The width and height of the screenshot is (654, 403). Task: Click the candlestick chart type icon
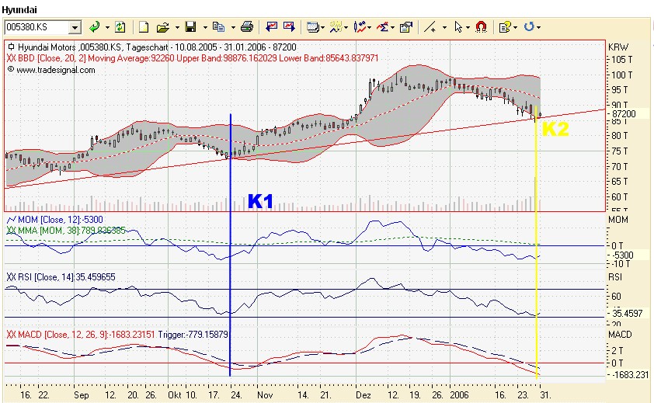click(x=360, y=27)
